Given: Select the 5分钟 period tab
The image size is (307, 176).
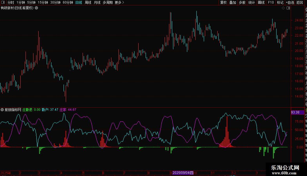Looking at the screenshot, I should click(31, 2).
